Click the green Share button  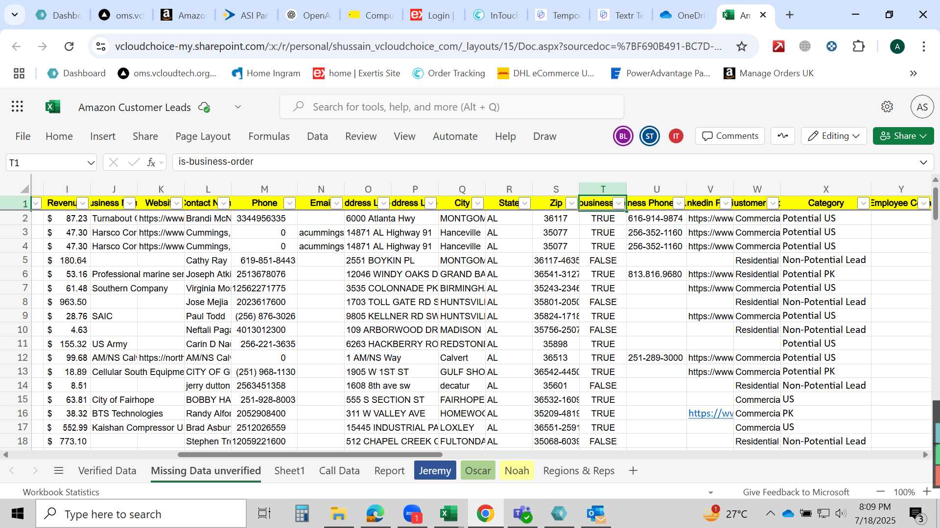(903, 136)
